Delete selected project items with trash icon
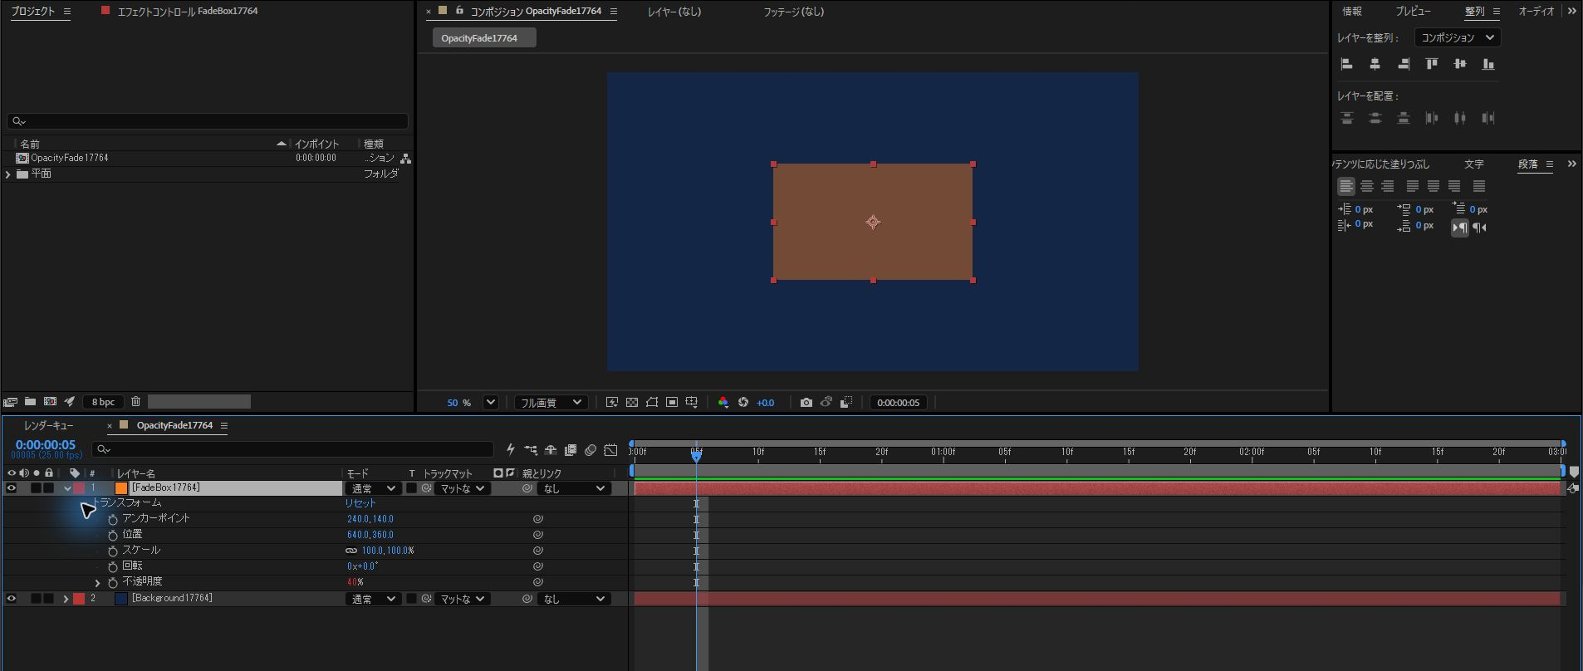 click(136, 402)
